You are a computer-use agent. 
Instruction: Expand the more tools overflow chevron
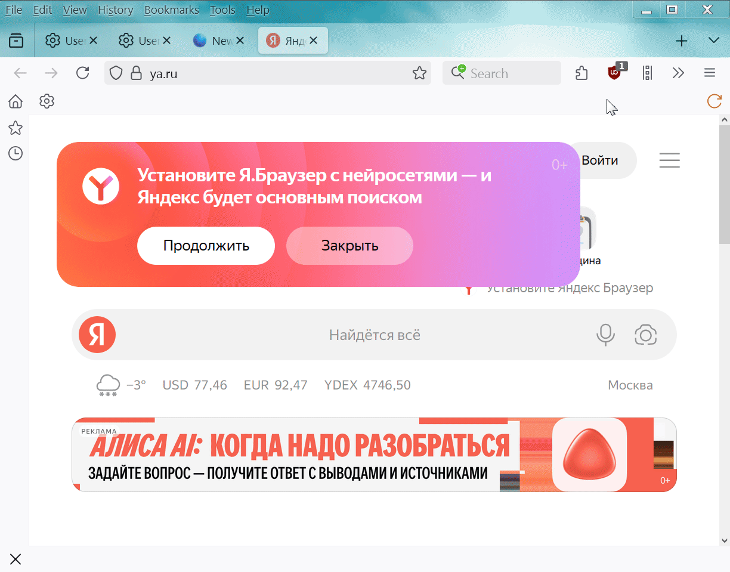(x=678, y=73)
